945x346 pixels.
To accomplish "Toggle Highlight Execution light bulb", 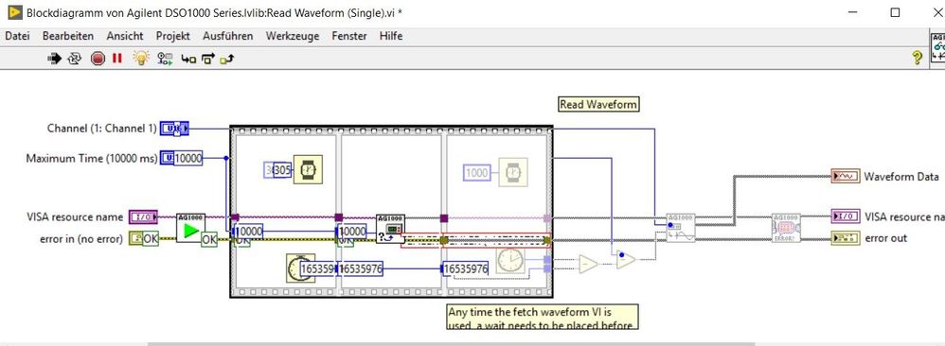I will click(x=140, y=58).
